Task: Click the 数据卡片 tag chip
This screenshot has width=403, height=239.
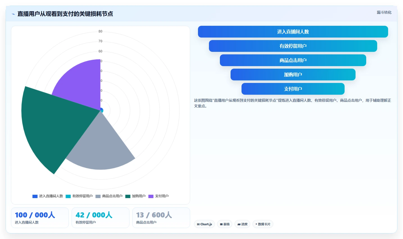Action: click(x=263, y=224)
